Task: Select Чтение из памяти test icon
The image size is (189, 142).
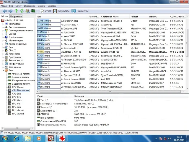Action: (10, 74)
